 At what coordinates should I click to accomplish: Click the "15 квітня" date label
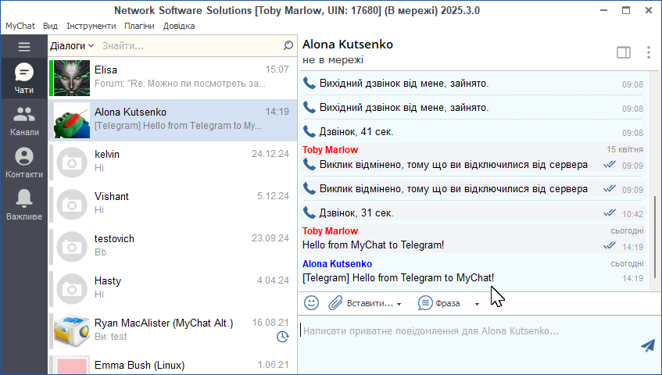point(624,149)
